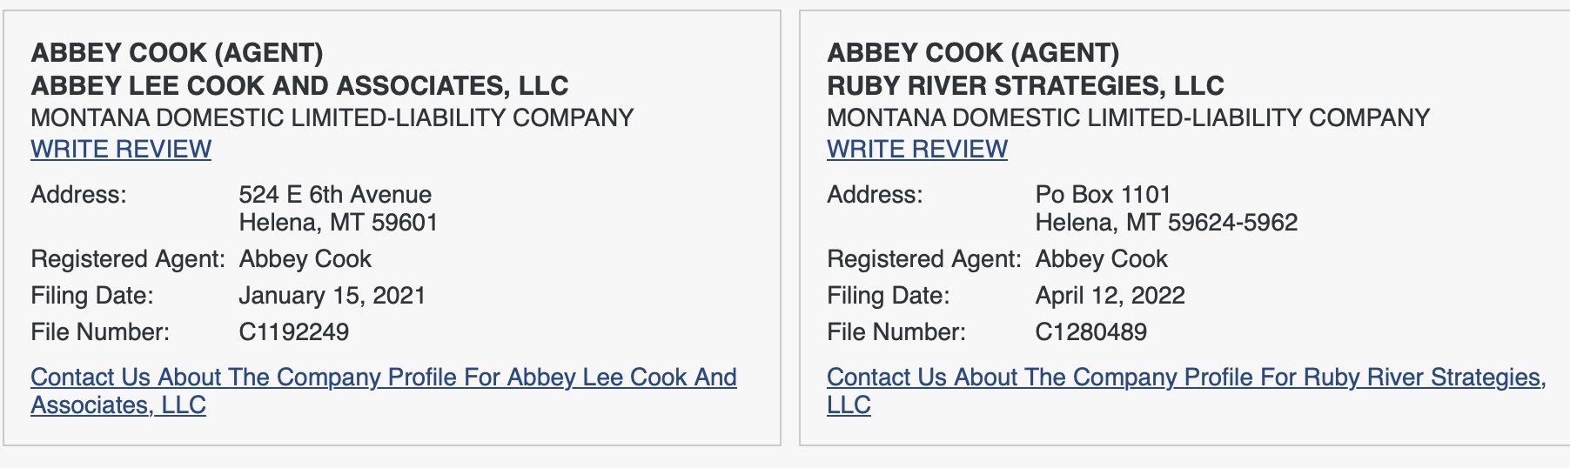The height and width of the screenshot is (468, 1570).
Task: Click Write Review for Abbey Lee Cook And Associates
Action: point(121,150)
